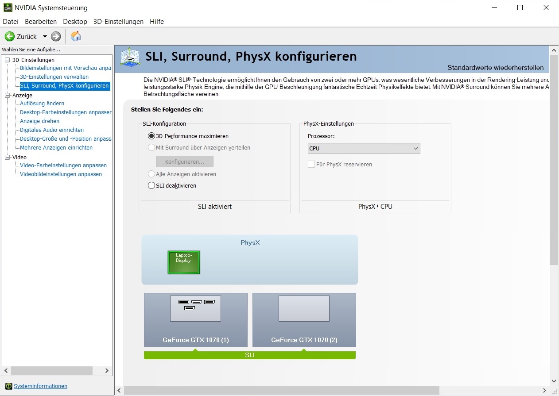The height and width of the screenshot is (396, 559).
Task: Open the Hilfe menu
Action: (x=157, y=21)
